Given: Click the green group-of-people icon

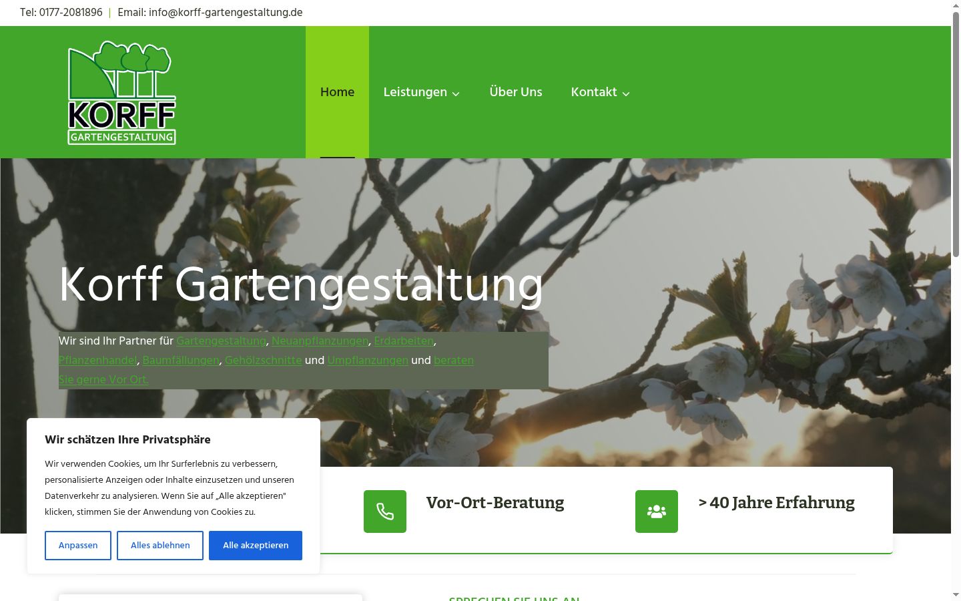Looking at the screenshot, I should click(x=657, y=512).
